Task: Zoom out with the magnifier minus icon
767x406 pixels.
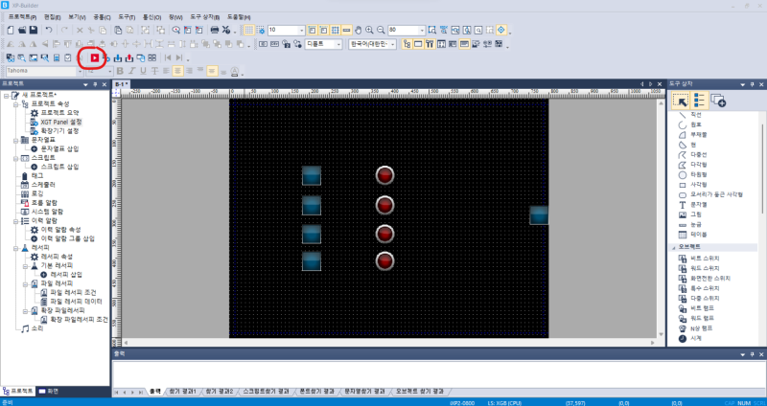Action: 380,30
